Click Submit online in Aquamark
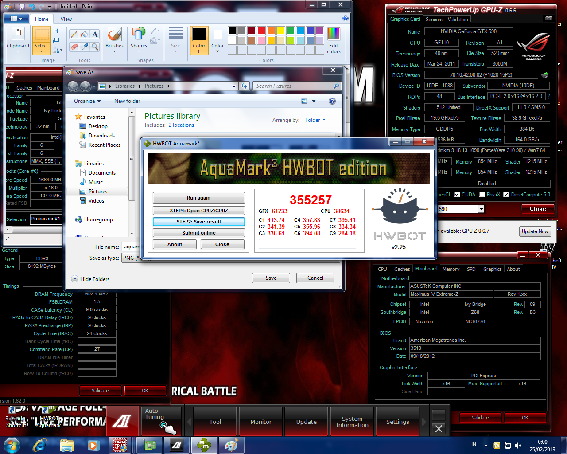This screenshot has height=454, width=567. (x=198, y=233)
